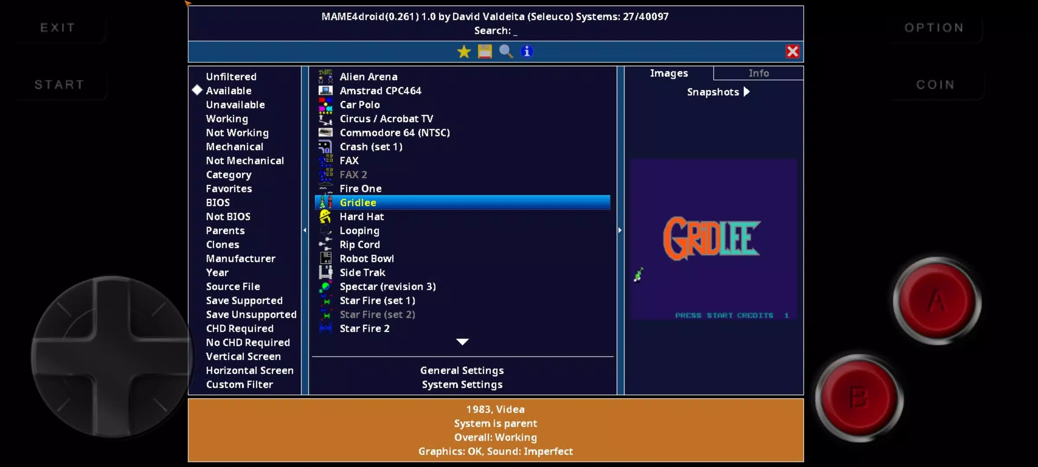
Task: Click the Favorites star icon filter
Action: [463, 51]
